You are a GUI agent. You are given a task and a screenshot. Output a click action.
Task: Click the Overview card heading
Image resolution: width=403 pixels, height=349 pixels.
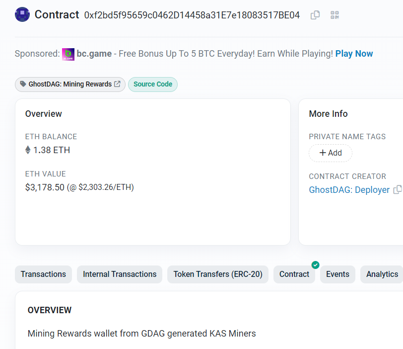44,114
